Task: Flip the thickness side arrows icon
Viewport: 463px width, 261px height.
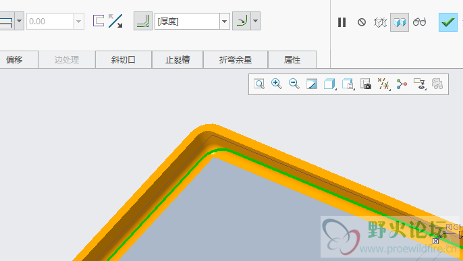Action: pyautogui.click(x=115, y=21)
